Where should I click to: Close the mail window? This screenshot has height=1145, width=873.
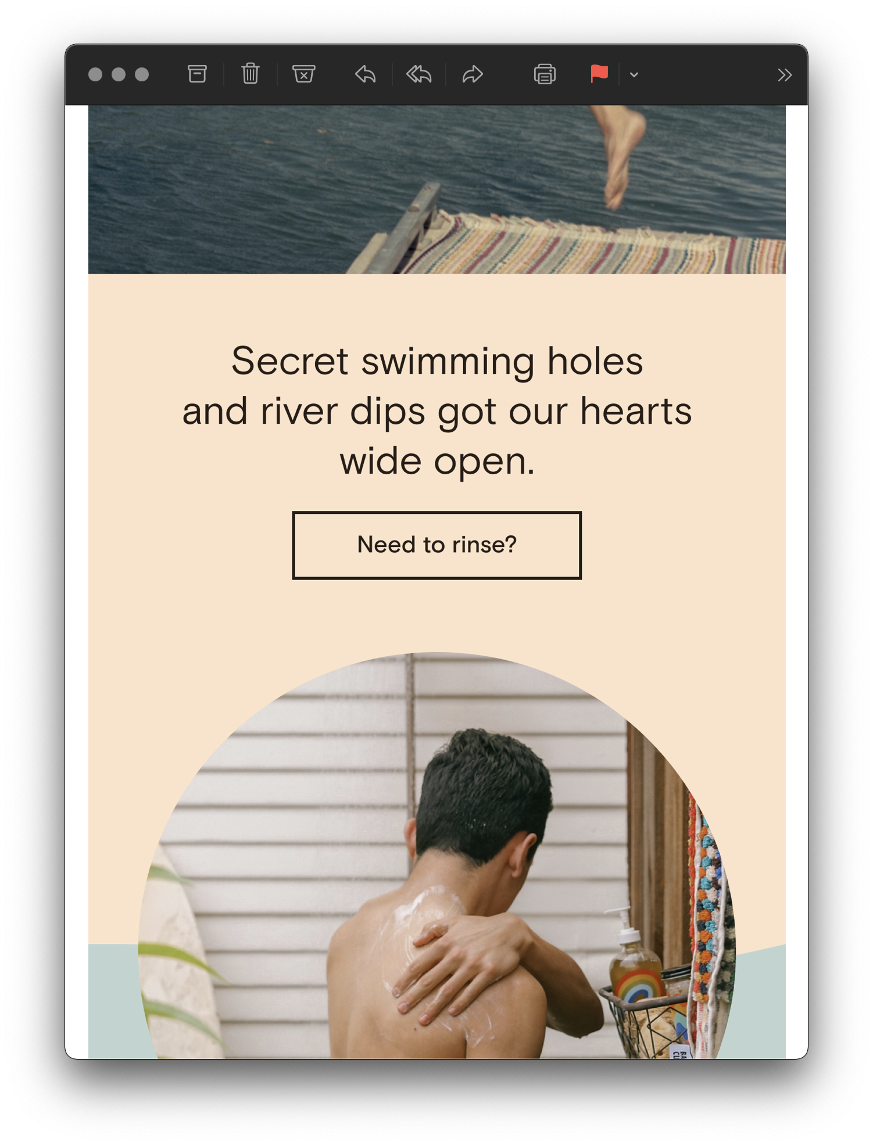click(x=95, y=74)
